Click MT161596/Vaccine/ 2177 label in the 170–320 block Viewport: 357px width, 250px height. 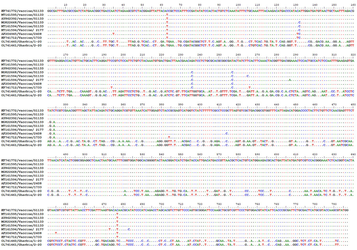point(22,80)
